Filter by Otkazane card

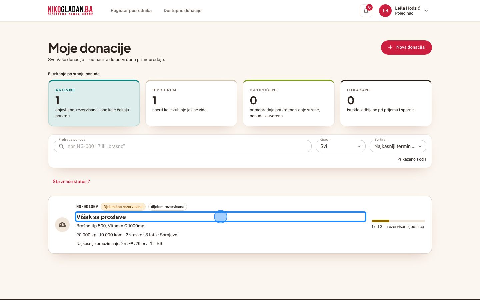point(386,103)
